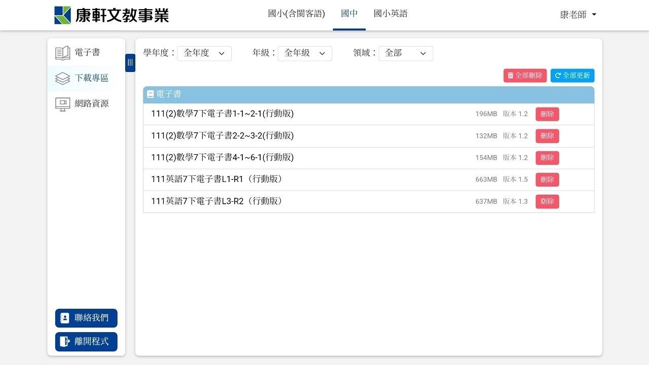Image resolution: width=649 pixels, height=365 pixels.
Task: Select row 111(2)數學7下電子書4-1~6-1(行動版)
Action: click(x=369, y=158)
